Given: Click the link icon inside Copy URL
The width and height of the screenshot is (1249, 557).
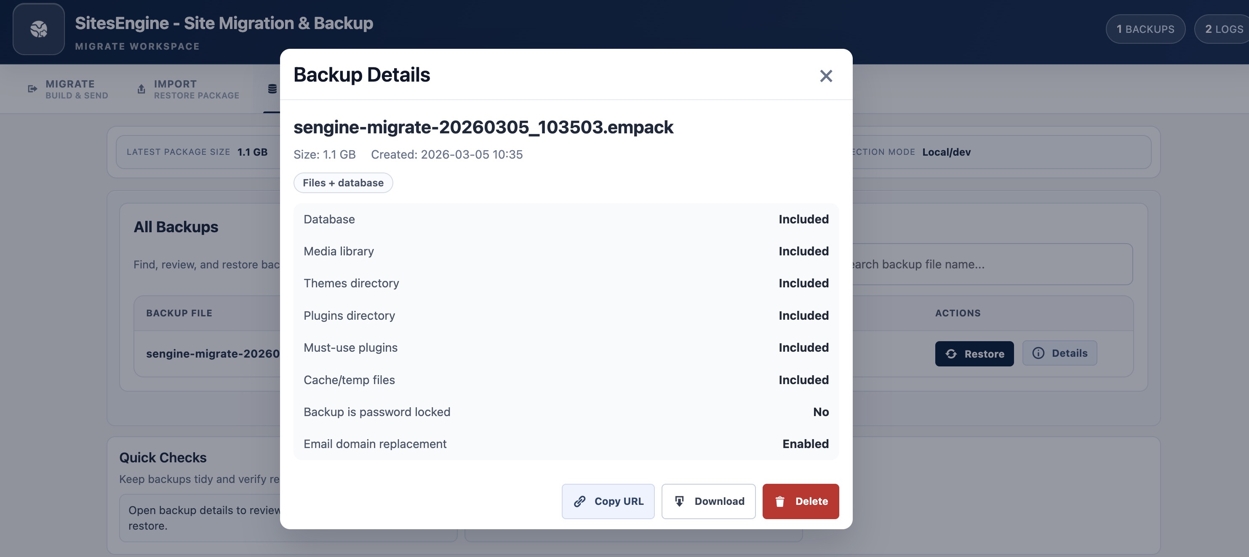Looking at the screenshot, I should (580, 502).
